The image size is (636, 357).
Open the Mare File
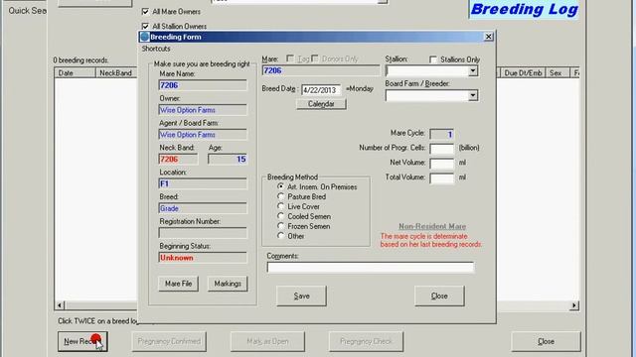pyautogui.click(x=179, y=284)
